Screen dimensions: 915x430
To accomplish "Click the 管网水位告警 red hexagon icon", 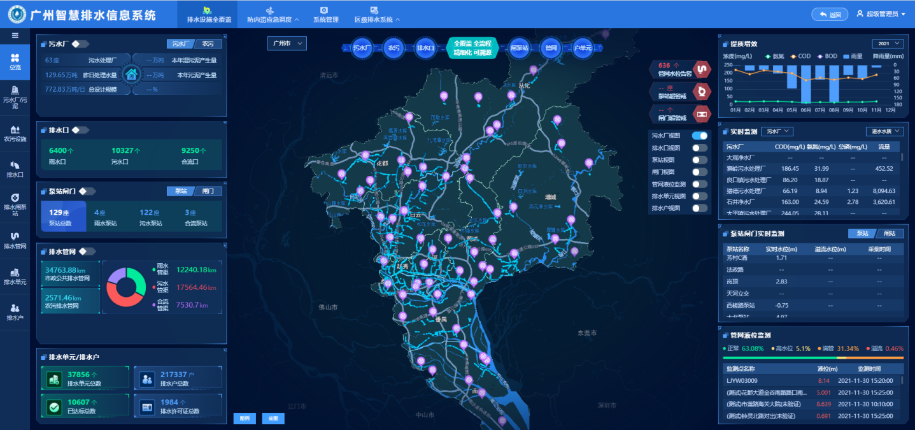I will point(701,69).
